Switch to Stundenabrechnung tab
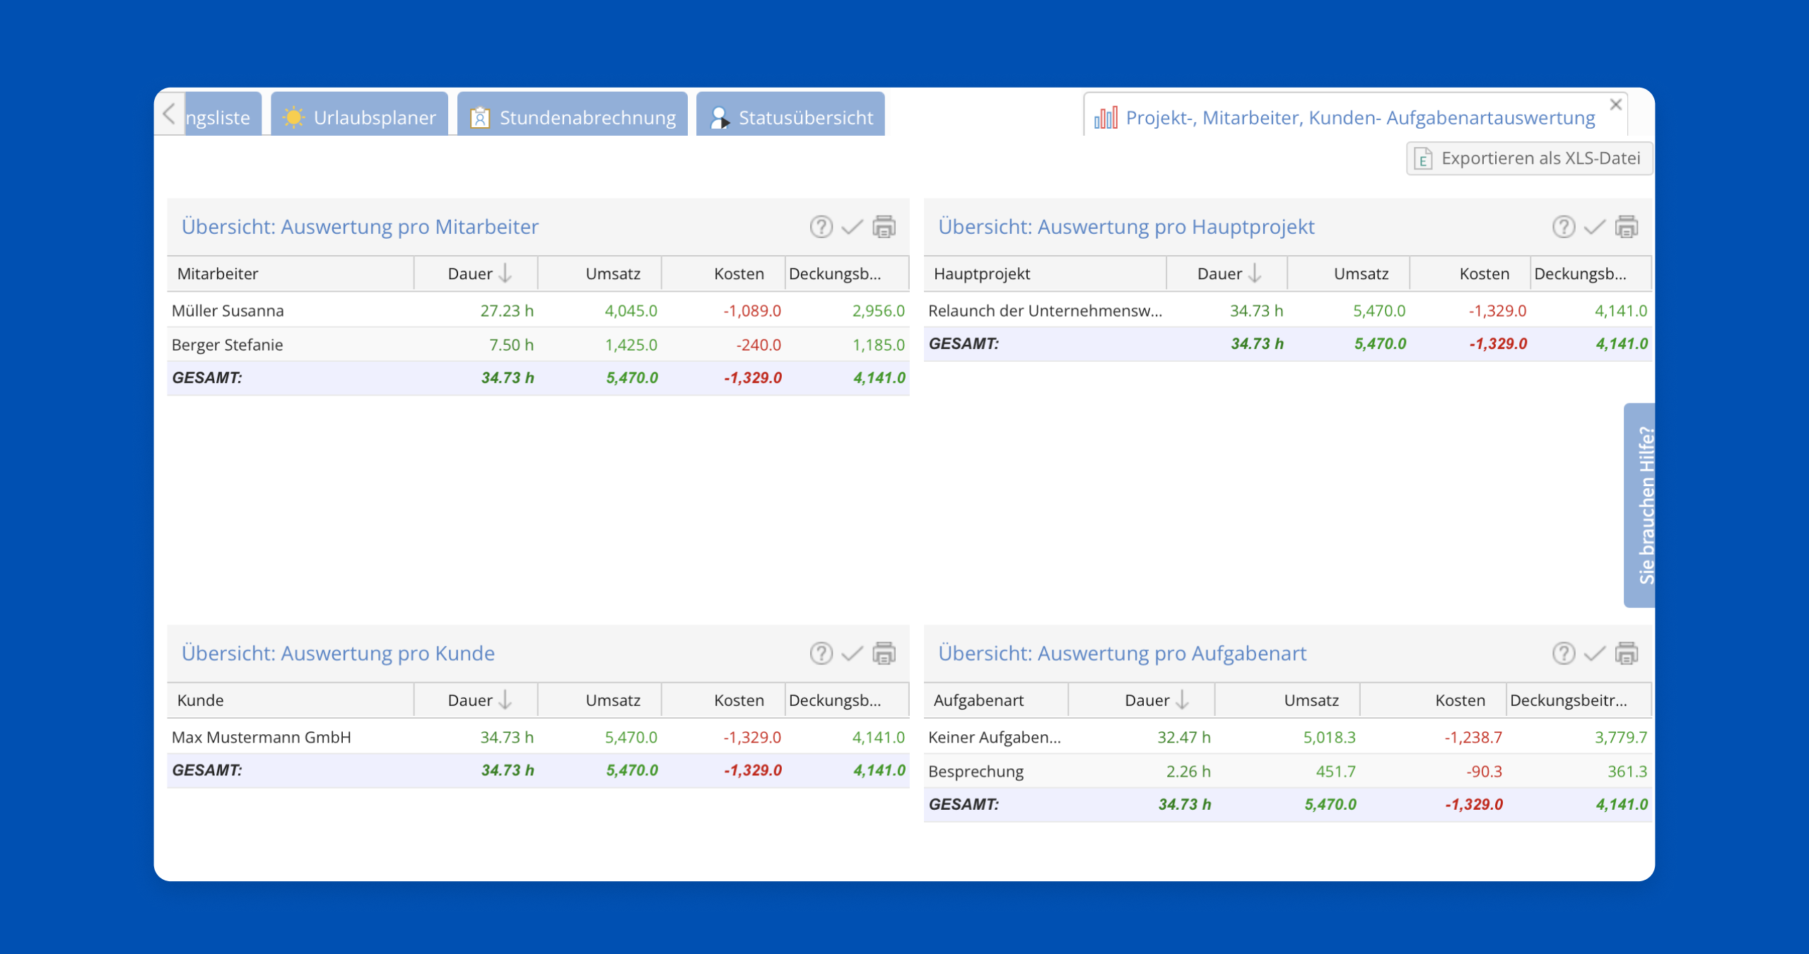The width and height of the screenshot is (1809, 954). (x=573, y=117)
